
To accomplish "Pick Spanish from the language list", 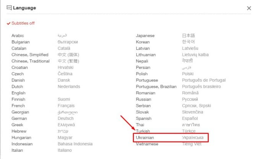I will coord(144,118).
